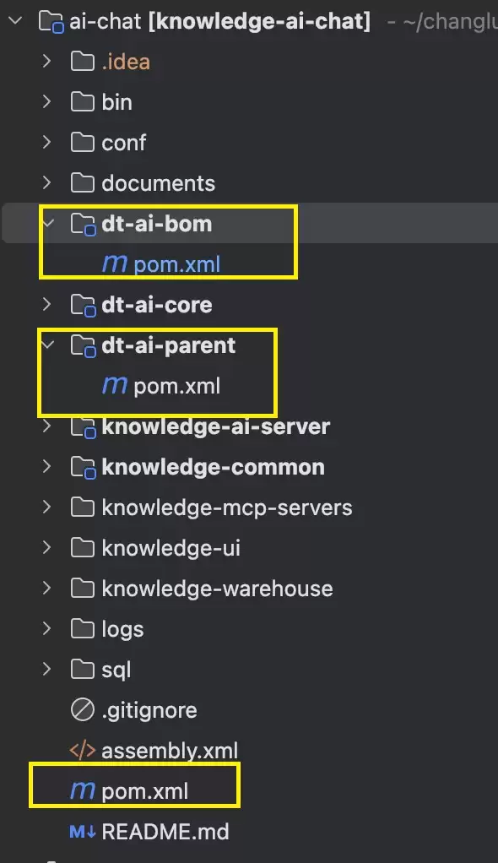This screenshot has height=863, width=498.
Task: Select the ai-chat [knowledge-ai-chat] root node
Action: [x=220, y=21]
